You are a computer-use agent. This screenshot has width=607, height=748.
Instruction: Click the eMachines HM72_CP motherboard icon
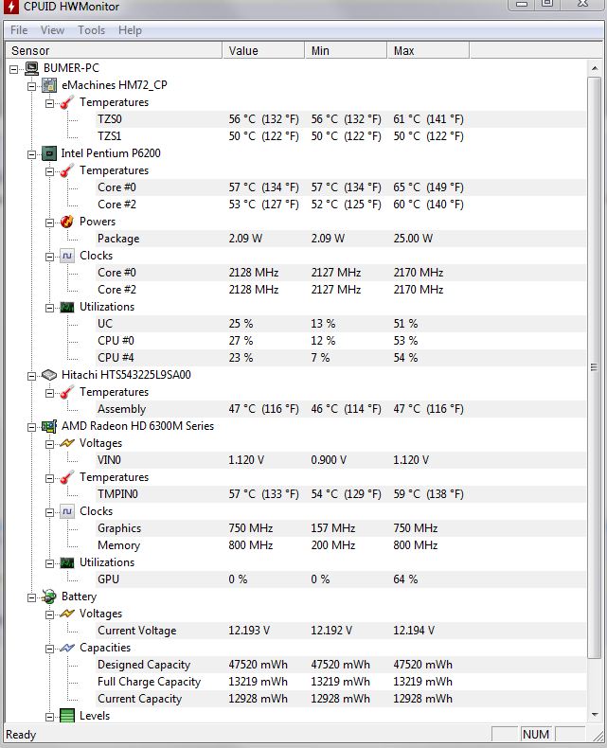pos(49,85)
